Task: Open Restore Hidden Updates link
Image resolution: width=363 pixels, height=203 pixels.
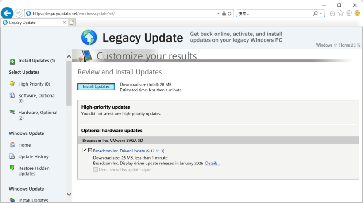Action: [34, 171]
